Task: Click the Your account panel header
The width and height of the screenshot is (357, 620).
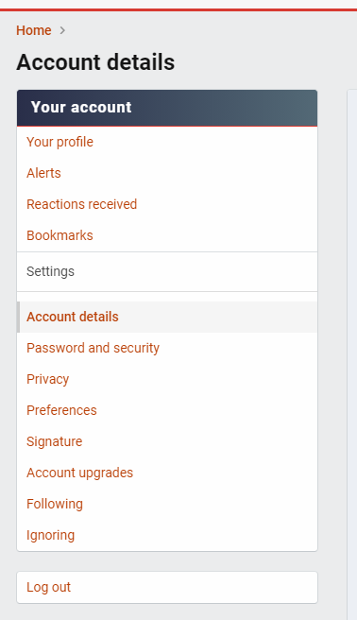Action: (167, 108)
